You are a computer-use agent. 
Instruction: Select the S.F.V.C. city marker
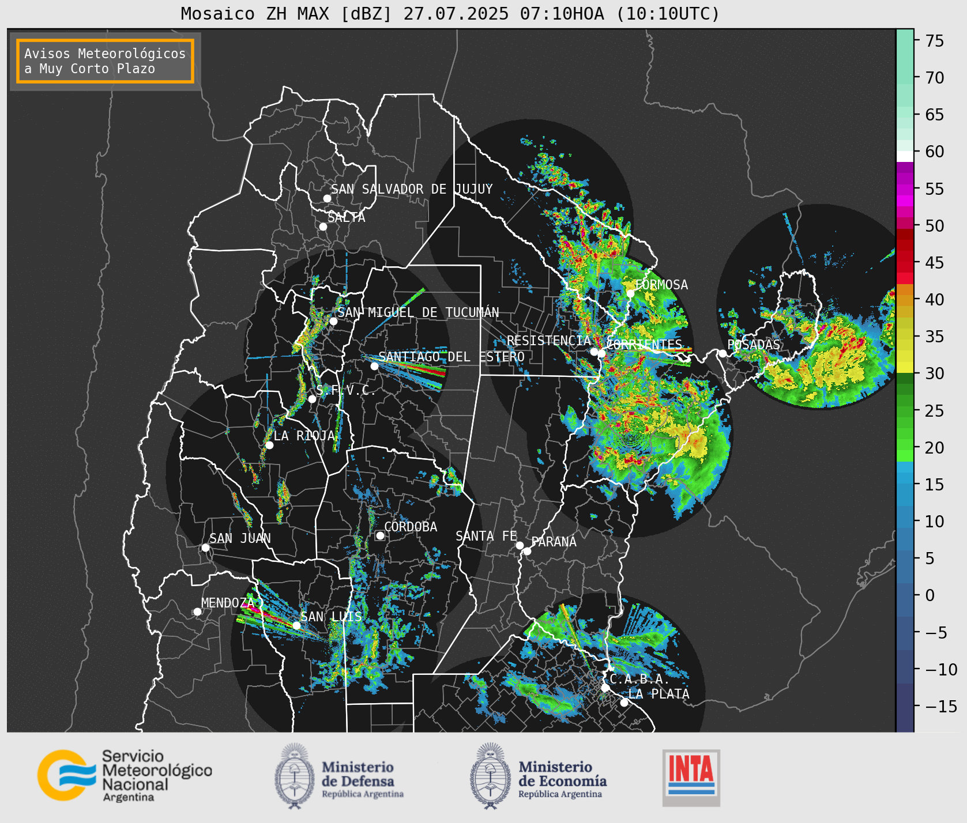pyautogui.click(x=312, y=399)
